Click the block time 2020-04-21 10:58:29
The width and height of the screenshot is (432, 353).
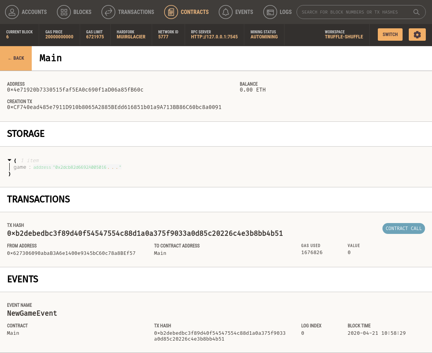pos(377,333)
